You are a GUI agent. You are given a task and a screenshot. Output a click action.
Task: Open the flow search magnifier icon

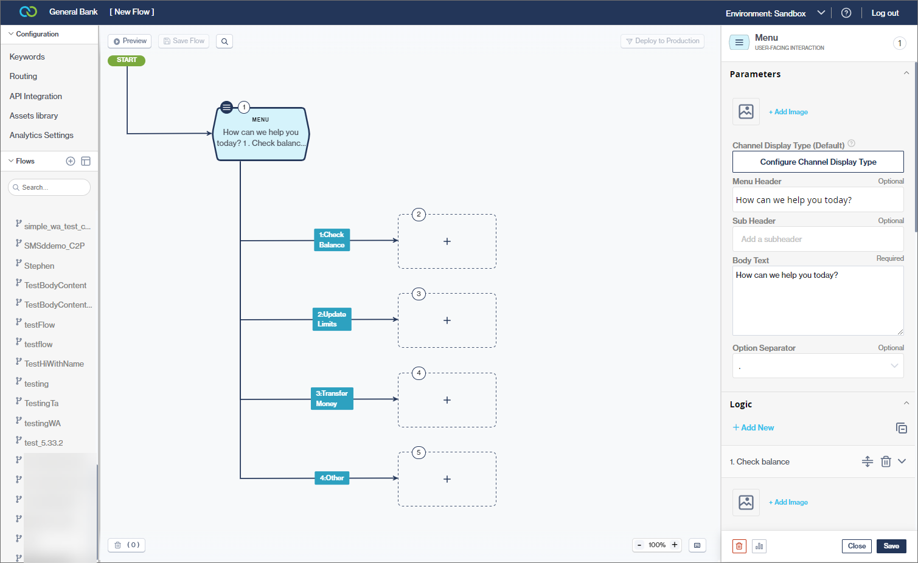[224, 41]
